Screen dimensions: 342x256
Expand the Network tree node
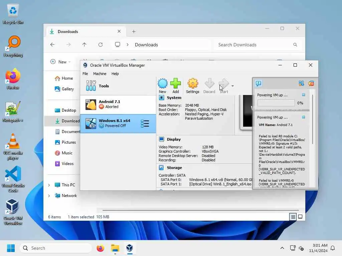point(49,196)
